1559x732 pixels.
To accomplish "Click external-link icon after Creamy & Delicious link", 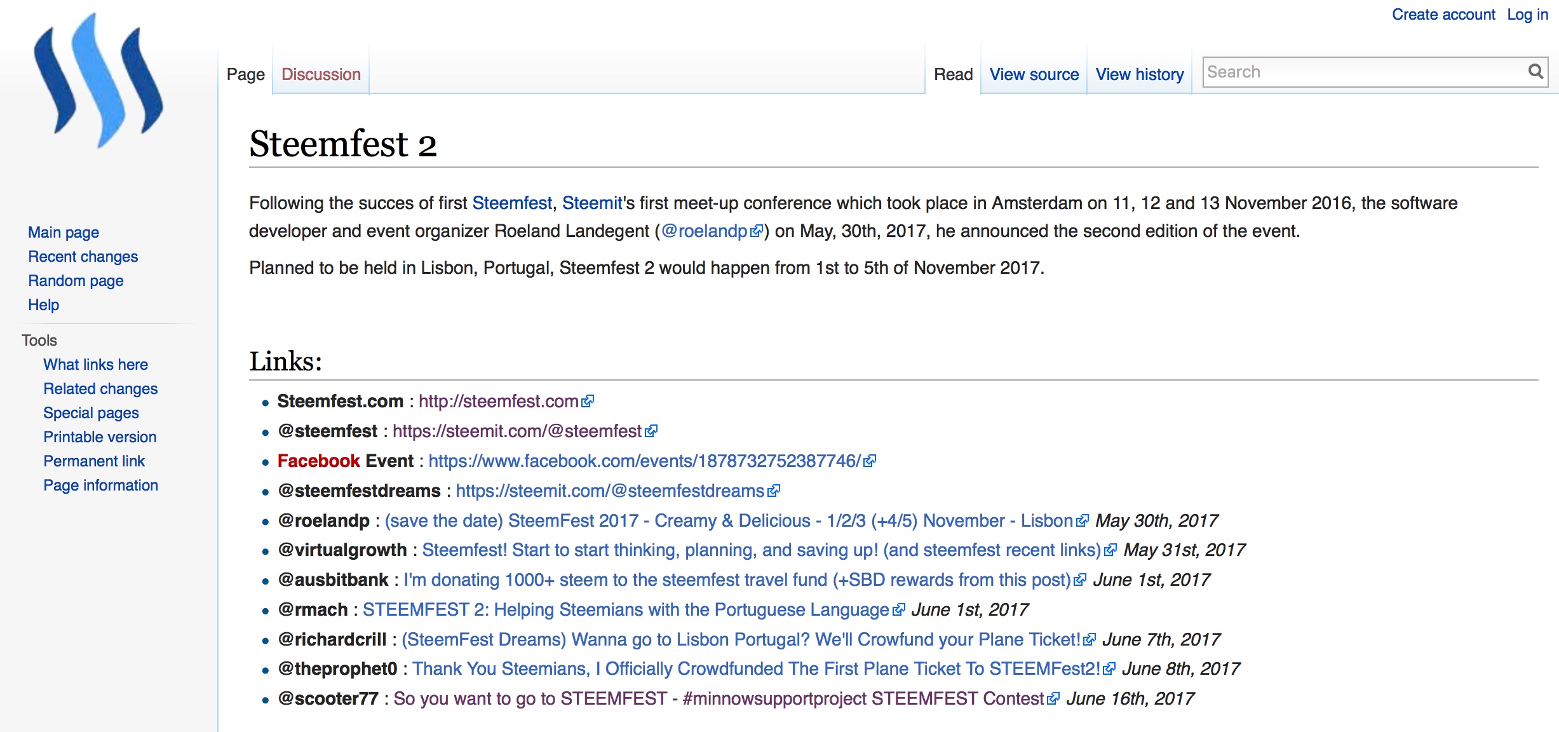I will point(1083,522).
